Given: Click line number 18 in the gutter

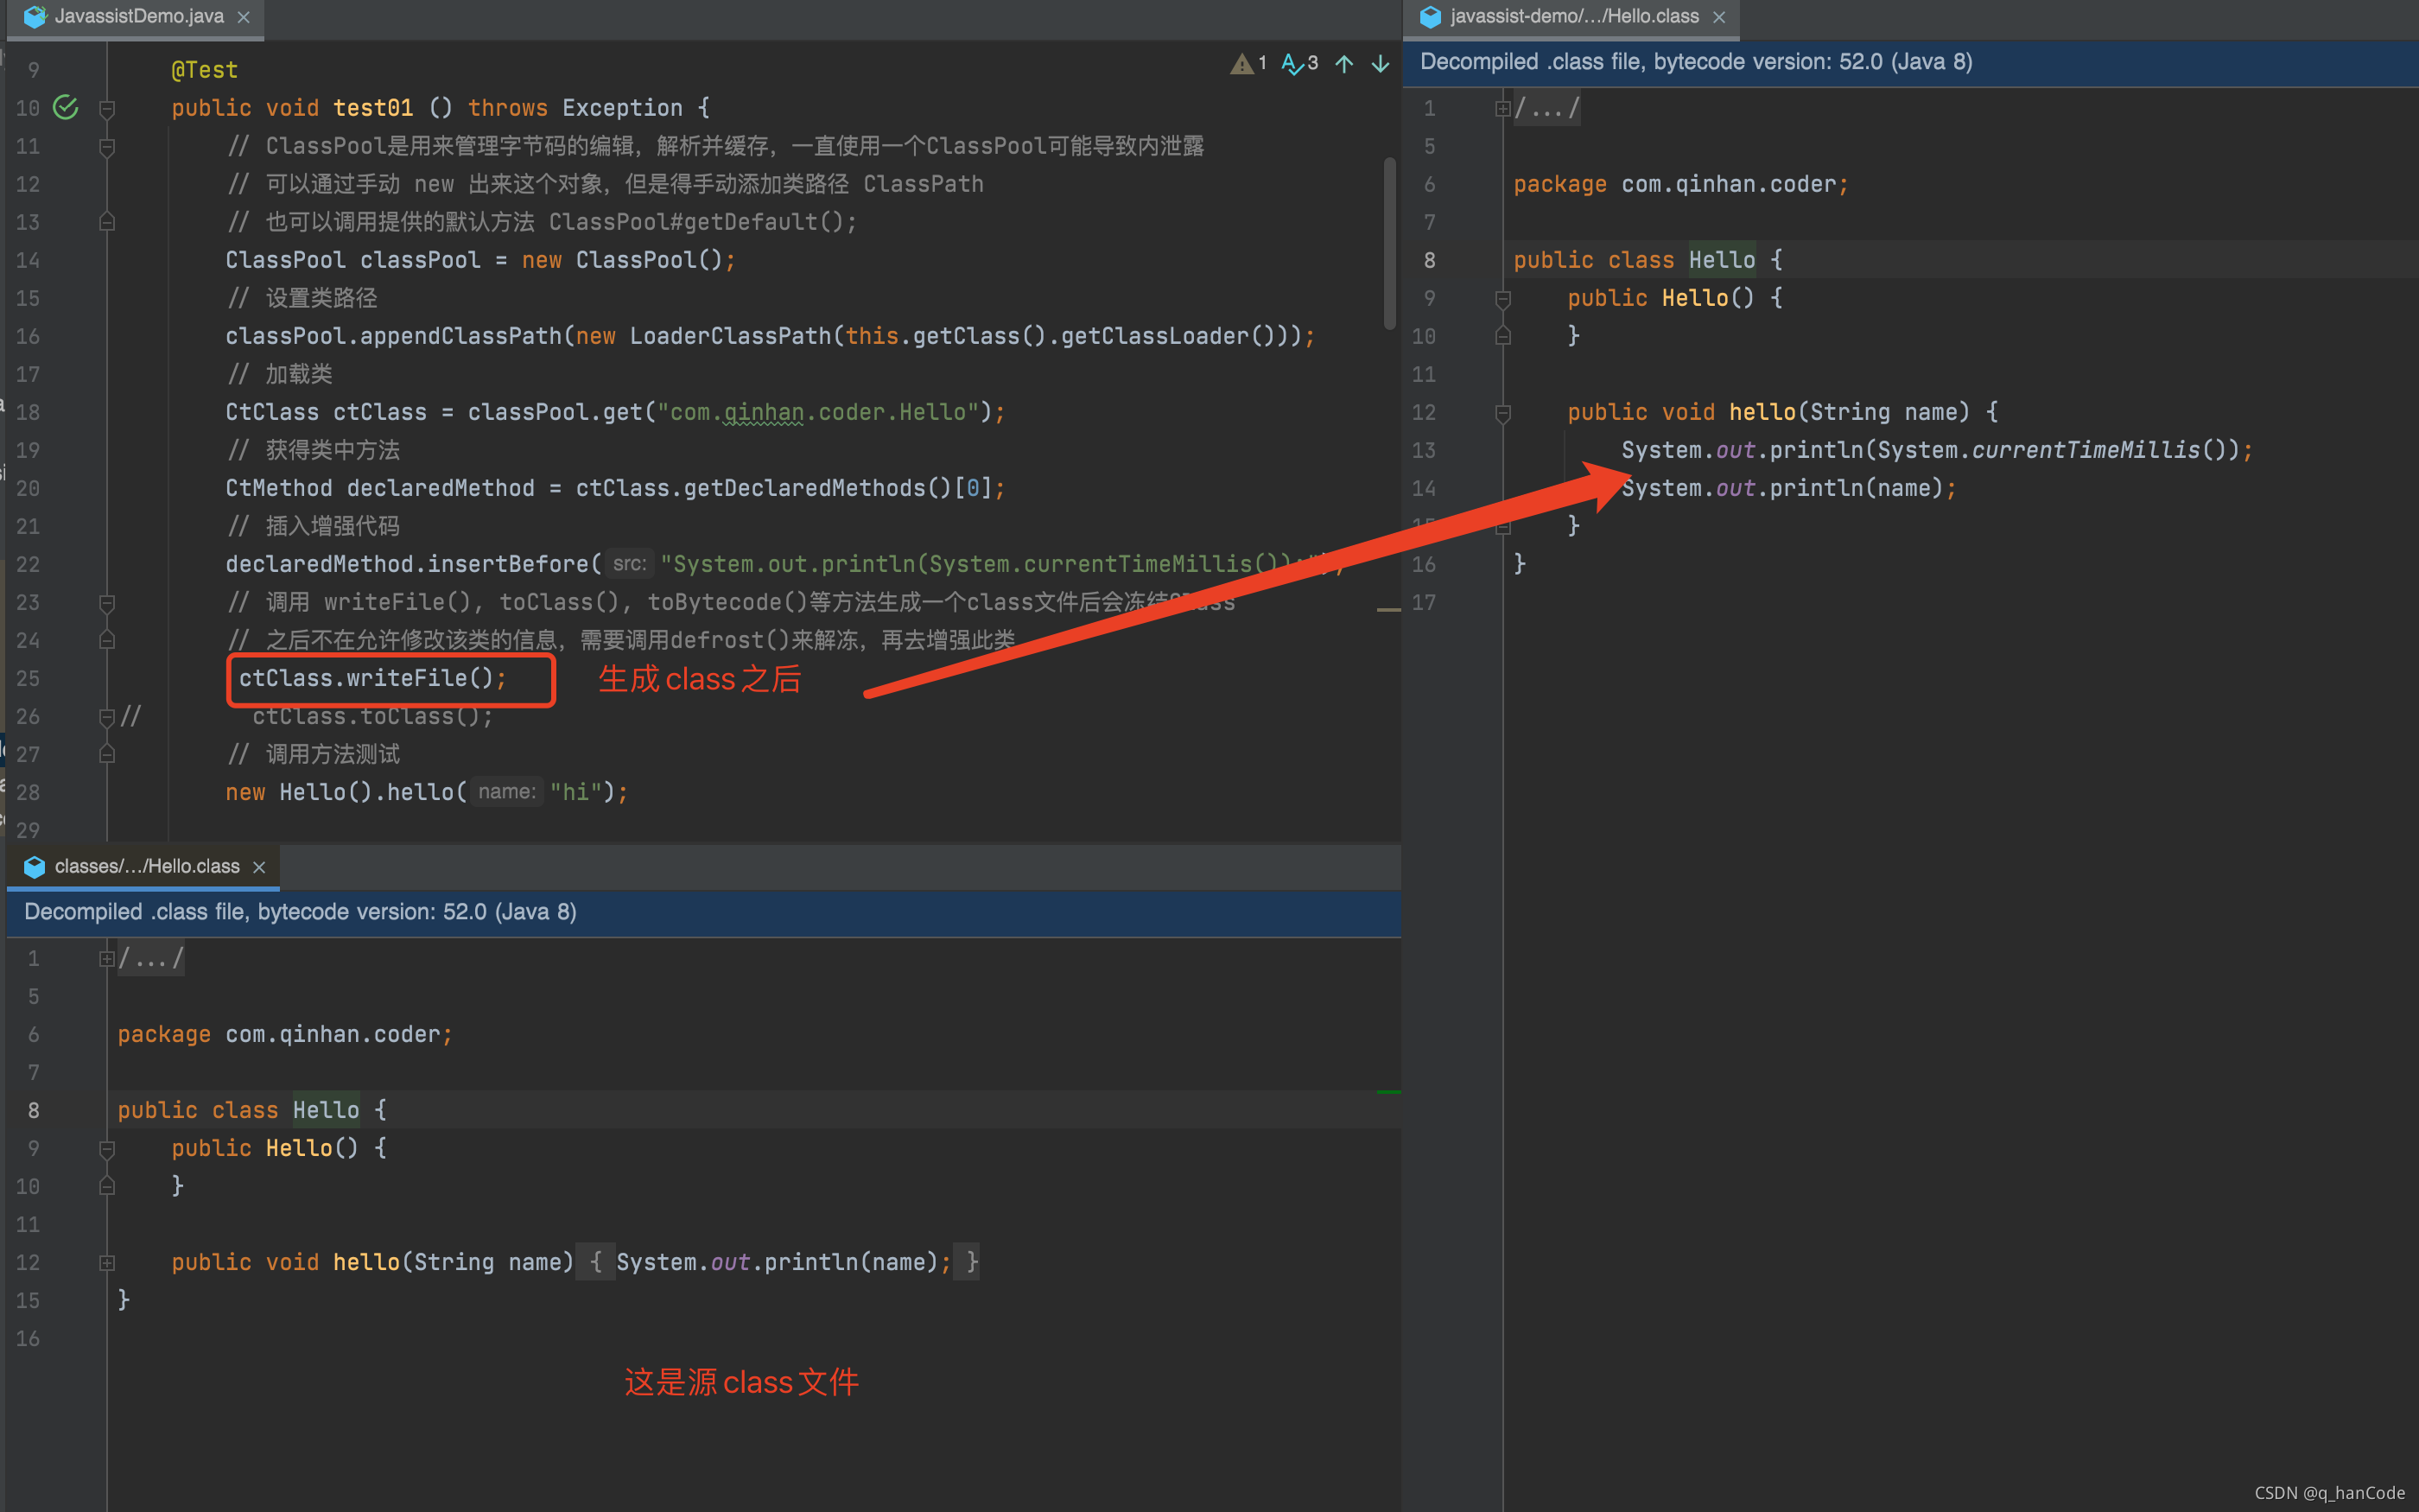Looking at the screenshot, I should pos(28,412).
